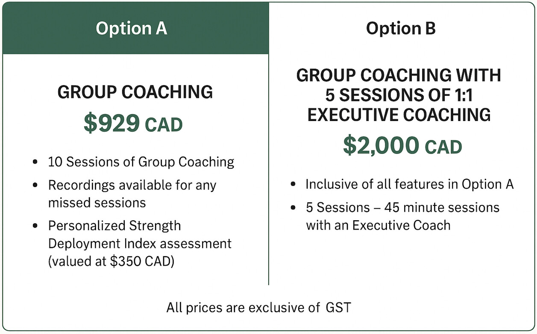Screen dimensions: 537x334
Task: Click the 'GROUP COACHING WITH' heading line
Action: tap(399, 76)
